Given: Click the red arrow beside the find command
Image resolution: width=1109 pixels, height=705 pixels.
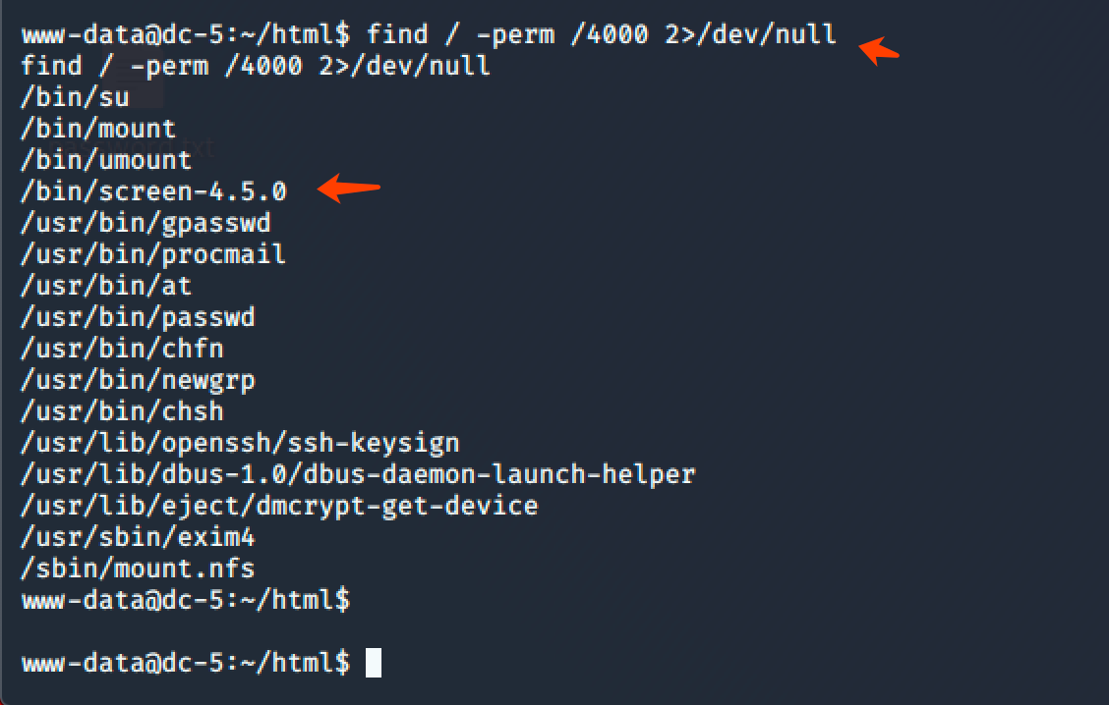Looking at the screenshot, I should (x=879, y=49).
